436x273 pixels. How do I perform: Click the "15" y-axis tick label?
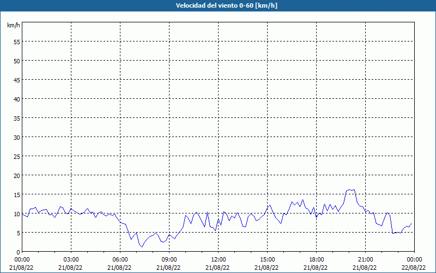17,195
